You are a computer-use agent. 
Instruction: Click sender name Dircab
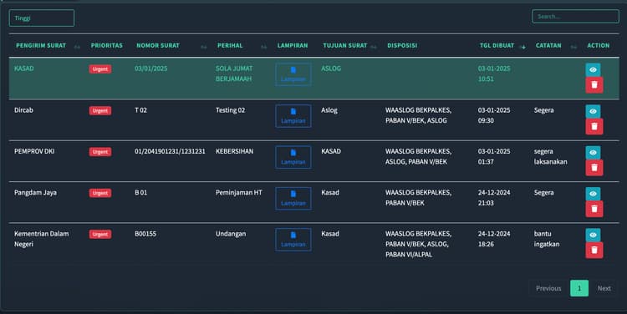[x=23, y=110]
